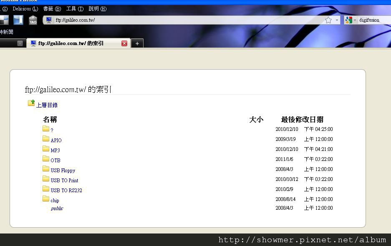
Task: Open the OTB folder link
Action: coord(55,160)
